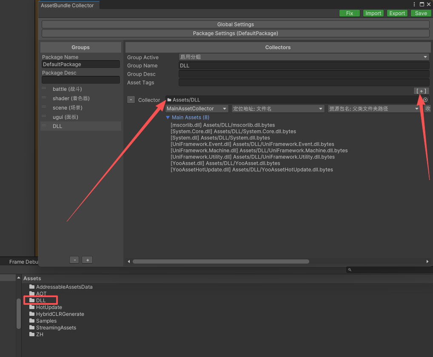Click the Project search field

(389, 270)
